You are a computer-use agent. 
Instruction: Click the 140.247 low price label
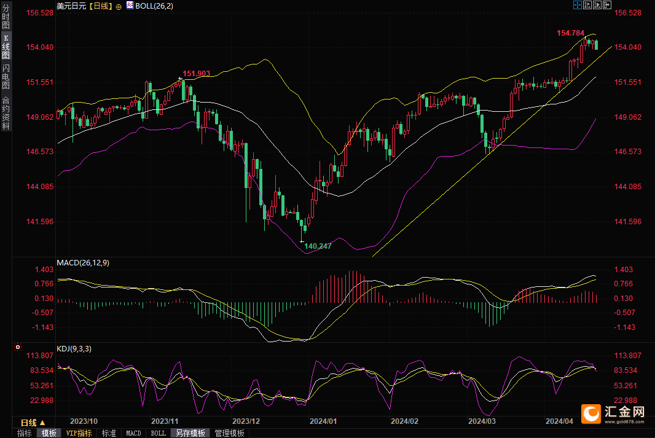(x=318, y=246)
